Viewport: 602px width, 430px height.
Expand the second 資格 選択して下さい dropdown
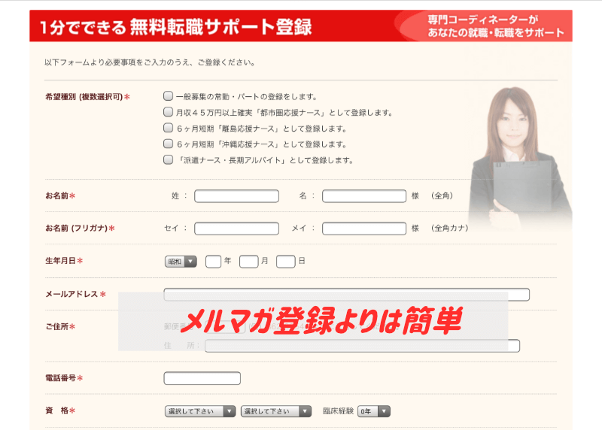click(x=275, y=411)
